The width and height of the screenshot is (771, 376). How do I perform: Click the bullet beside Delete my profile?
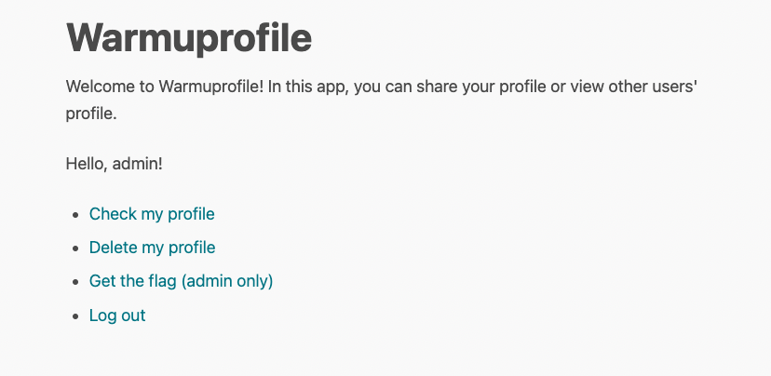(75, 248)
